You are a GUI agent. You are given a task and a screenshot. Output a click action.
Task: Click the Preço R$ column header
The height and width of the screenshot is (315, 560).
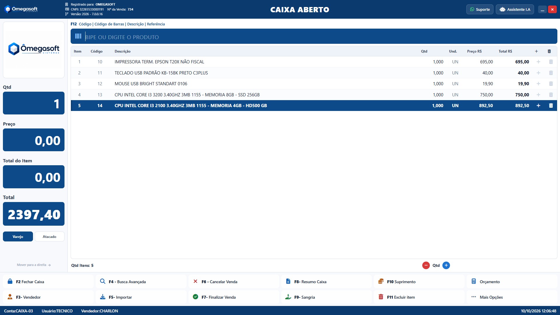[x=474, y=51]
